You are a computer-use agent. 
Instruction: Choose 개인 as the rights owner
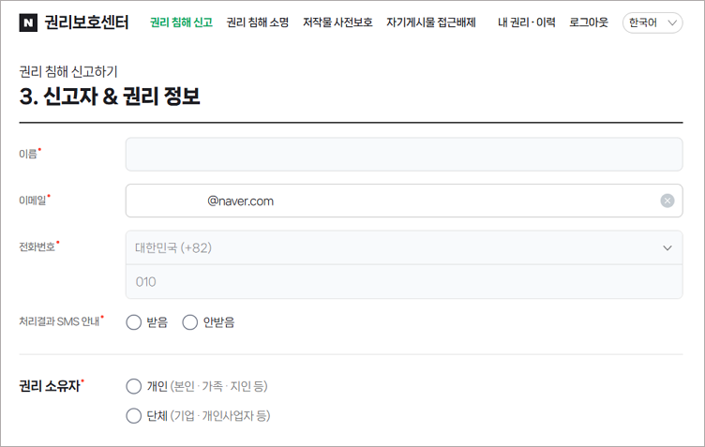[133, 386]
